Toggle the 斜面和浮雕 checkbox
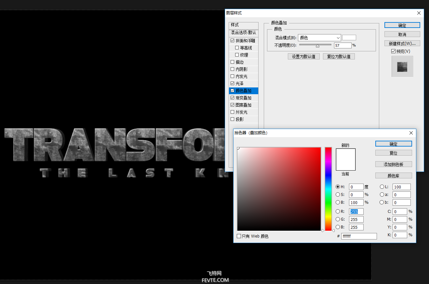429x284 pixels. pos(232,41)
